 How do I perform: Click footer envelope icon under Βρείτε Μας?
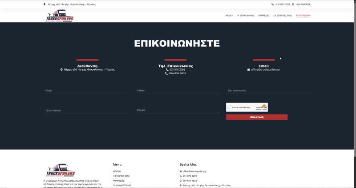tap(181, 171)
